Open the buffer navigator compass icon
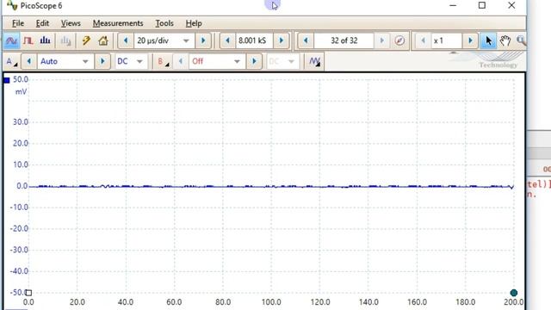The height and width of the screenshot is (310, 551). point(399,40)
